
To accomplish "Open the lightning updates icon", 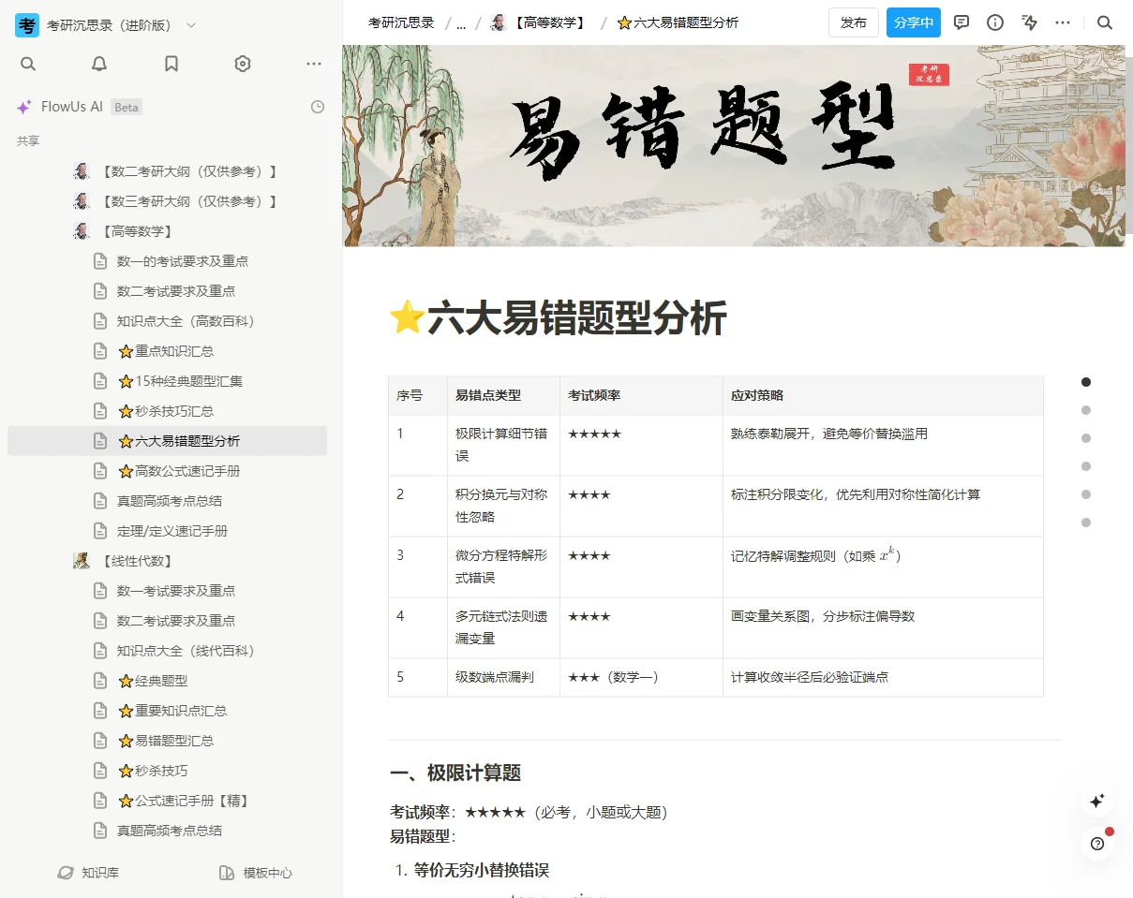I will tap(1030, 22).
